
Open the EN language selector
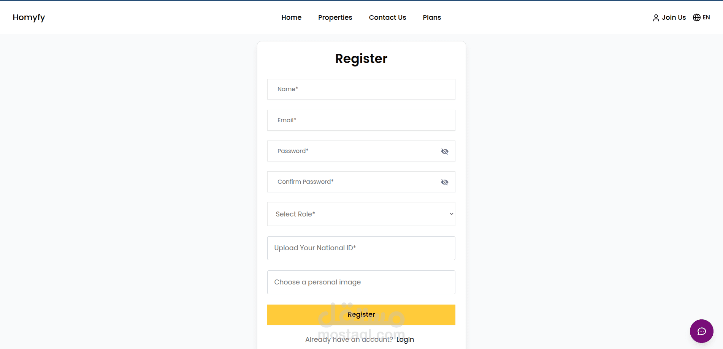[x=706, y=17]
